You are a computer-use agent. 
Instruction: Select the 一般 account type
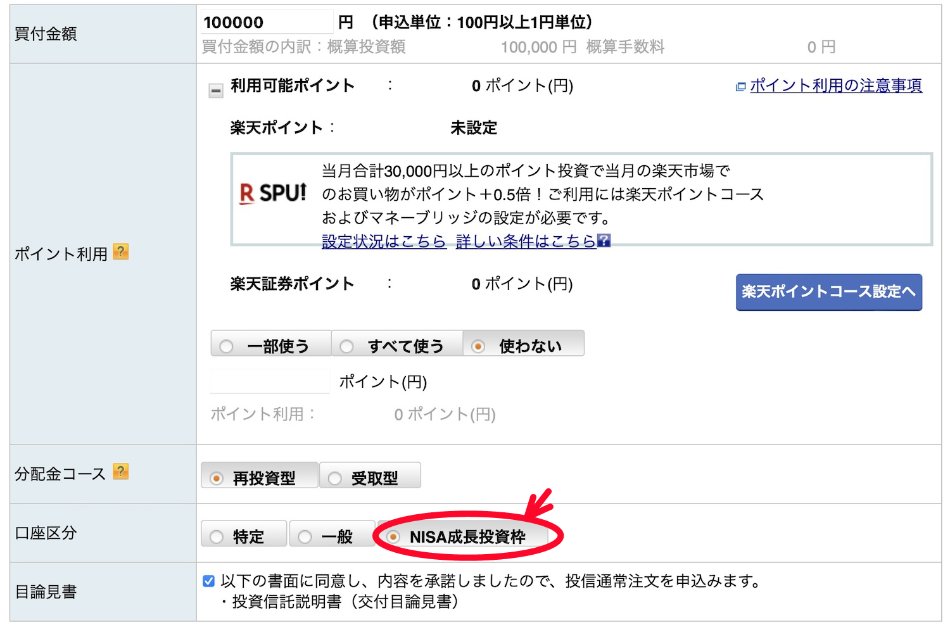tap(332, 534)
